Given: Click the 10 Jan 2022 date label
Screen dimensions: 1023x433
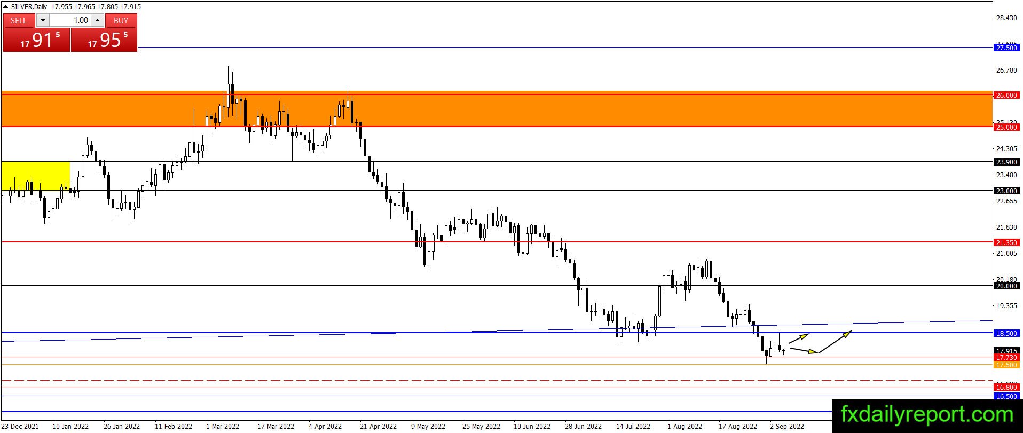Looking at the screenshot, I should pyautogui.click(x=70, y=427).
